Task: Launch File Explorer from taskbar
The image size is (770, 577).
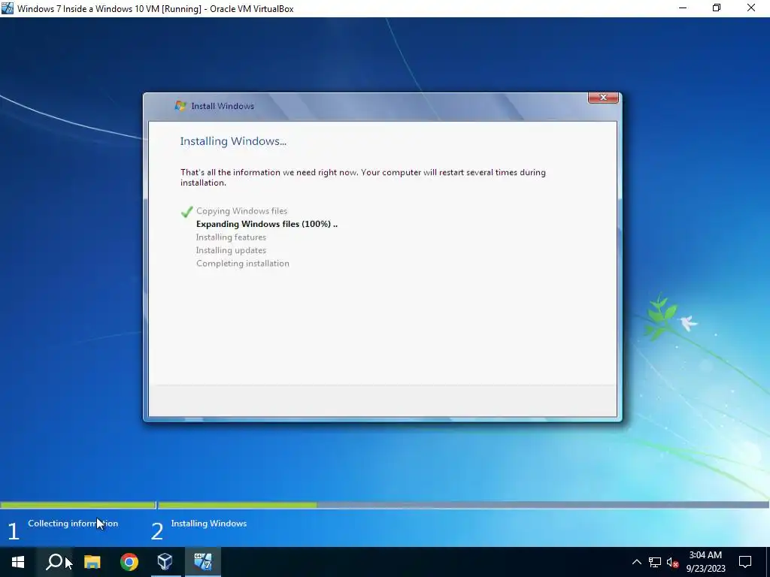Action: click(x=92, y=562)
